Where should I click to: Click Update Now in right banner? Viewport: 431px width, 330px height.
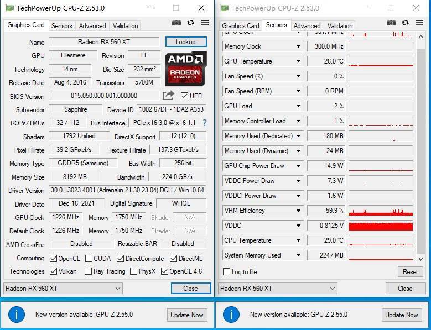pos(402,315)
